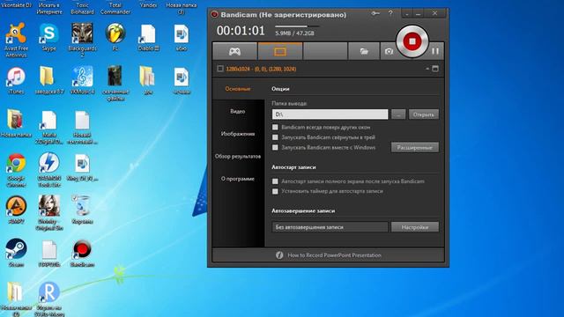Open output folder via the folder icon
This screenshot has width=564, height=317.
[x=364, y=51]
